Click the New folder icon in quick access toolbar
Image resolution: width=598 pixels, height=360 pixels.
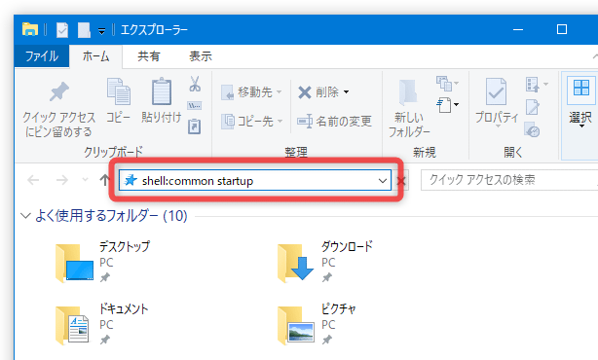84,30
